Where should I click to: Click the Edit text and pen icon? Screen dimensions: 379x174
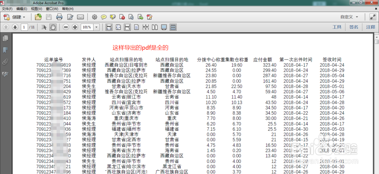click(x=70, y=17)
